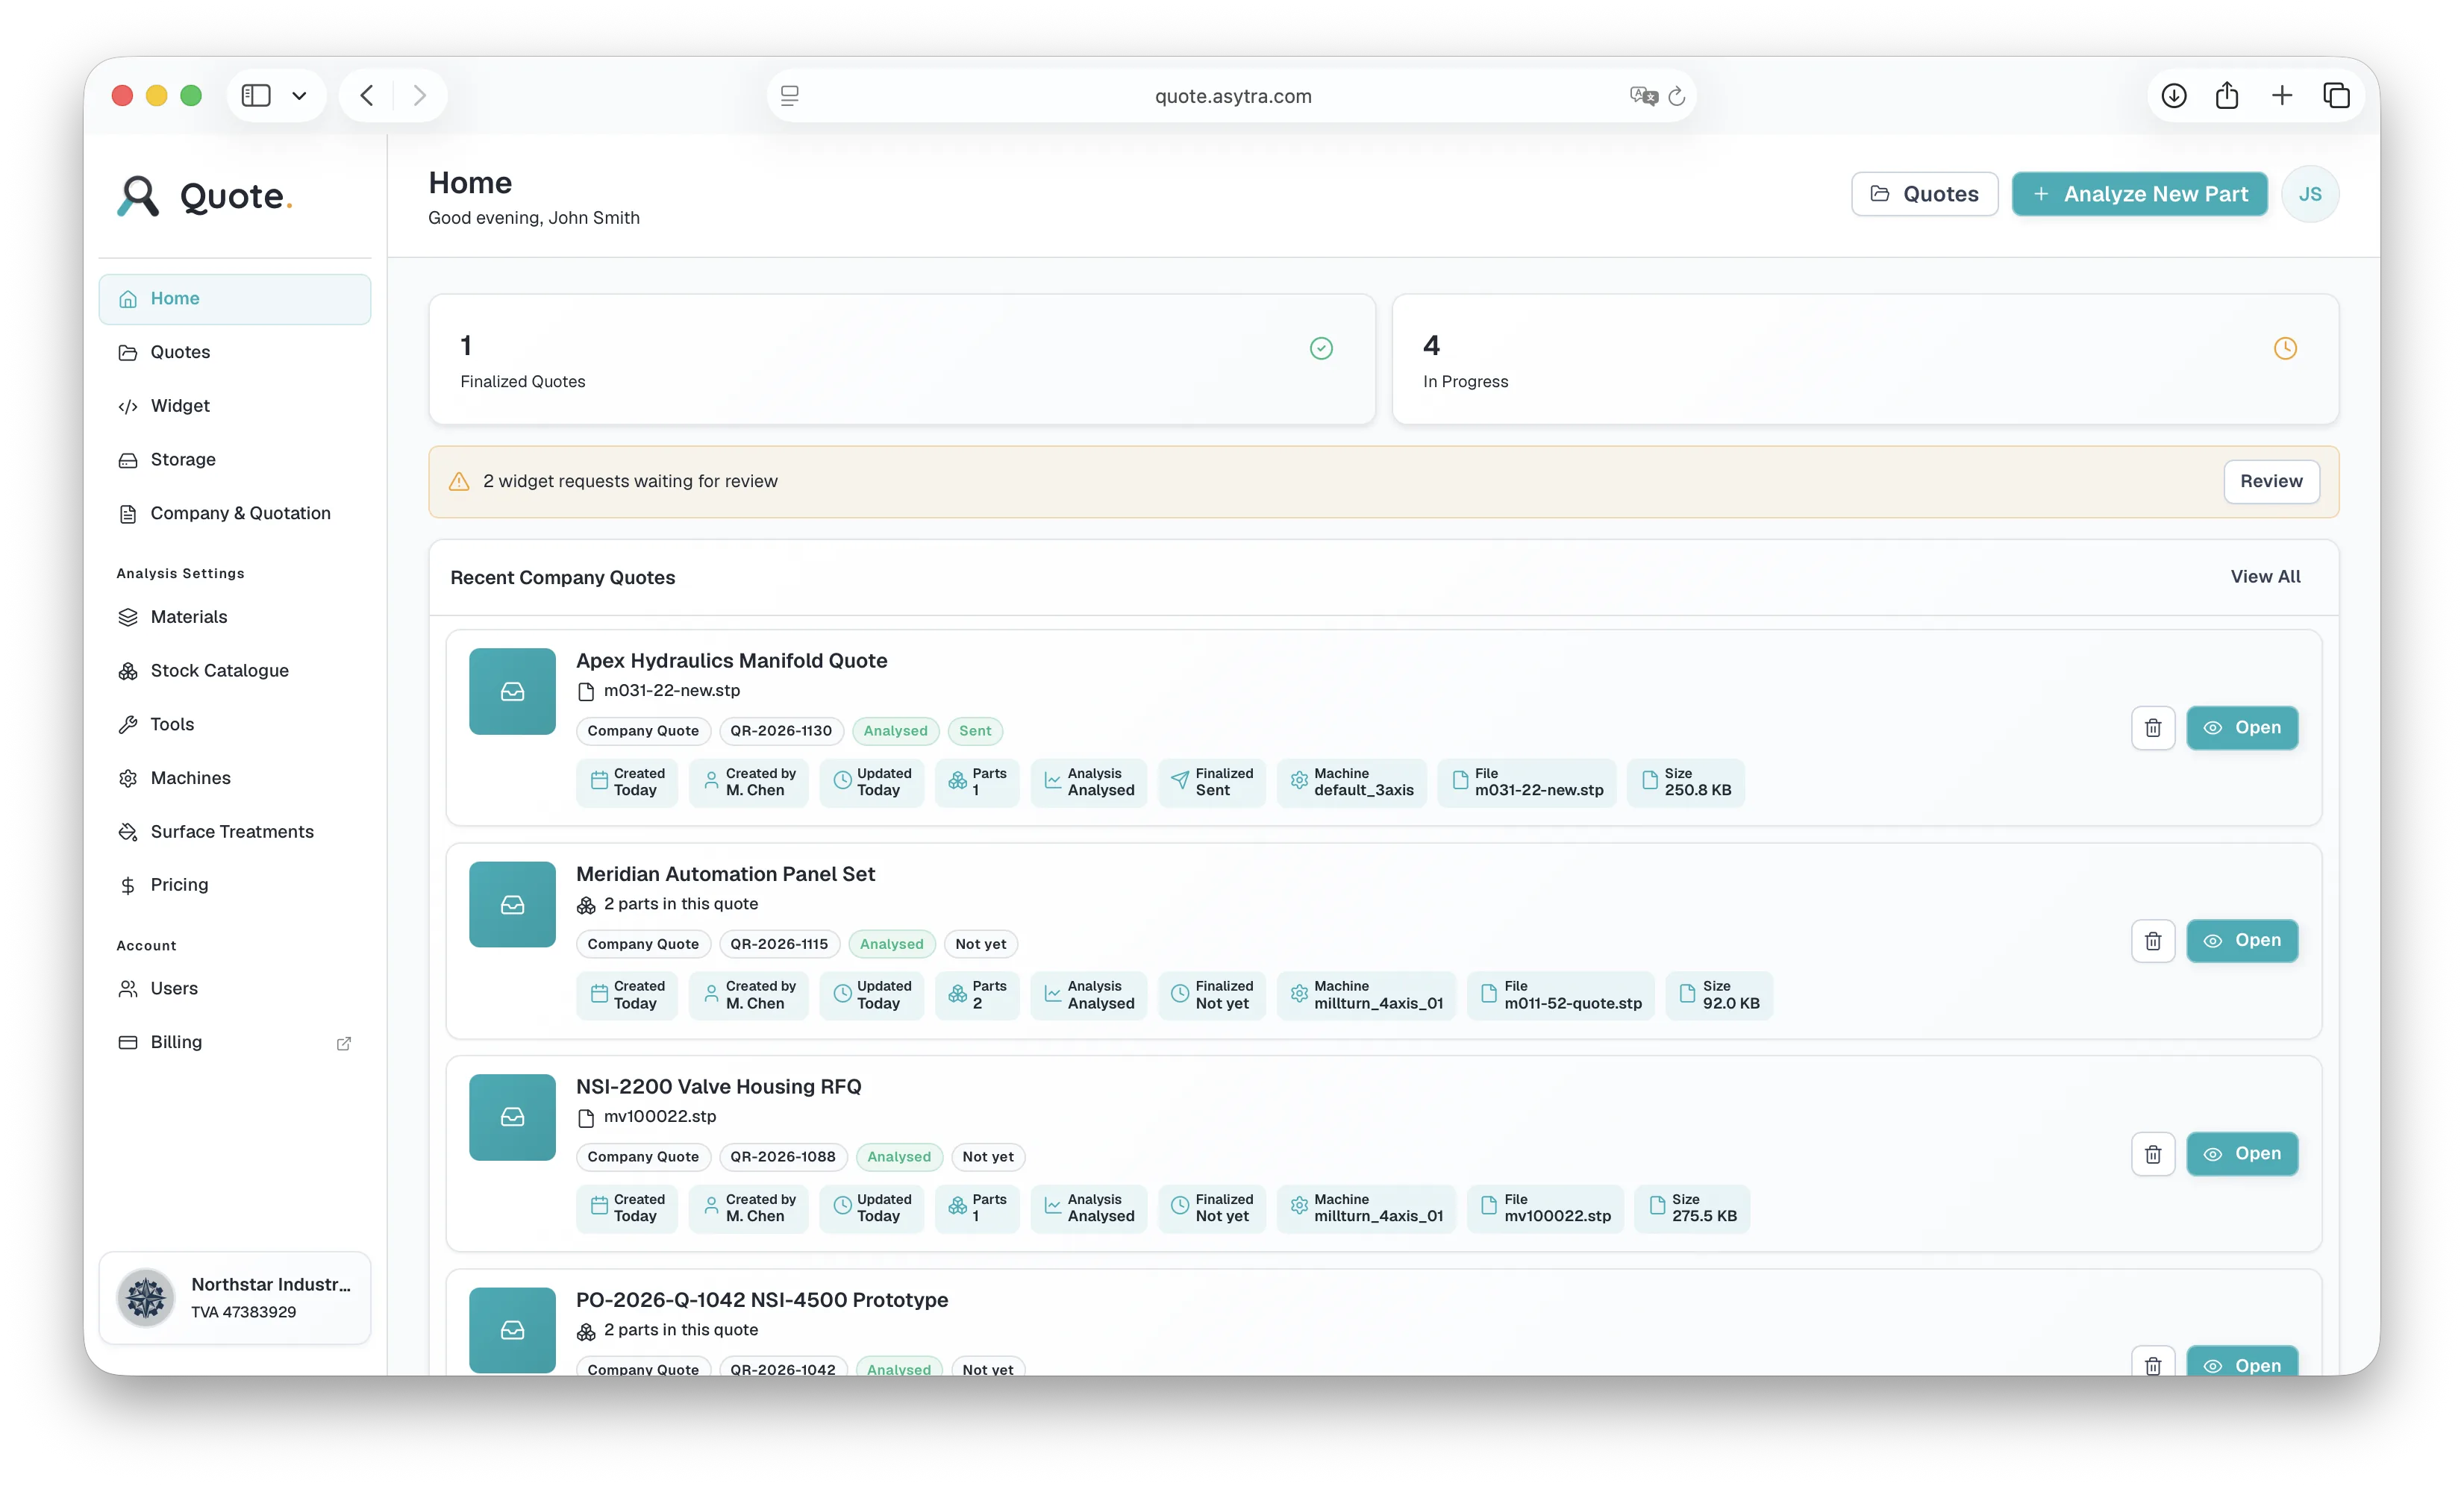Open the Tools settings page
Viewport: 2464px width, 1486px height.
pyautogui.click(x=234, y=724)
